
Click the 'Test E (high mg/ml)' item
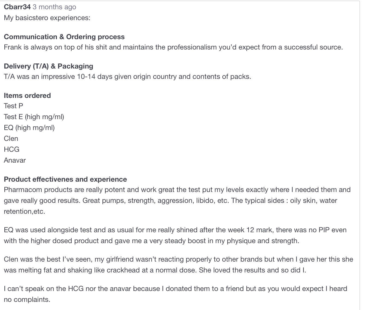click(x=34, y=117)
